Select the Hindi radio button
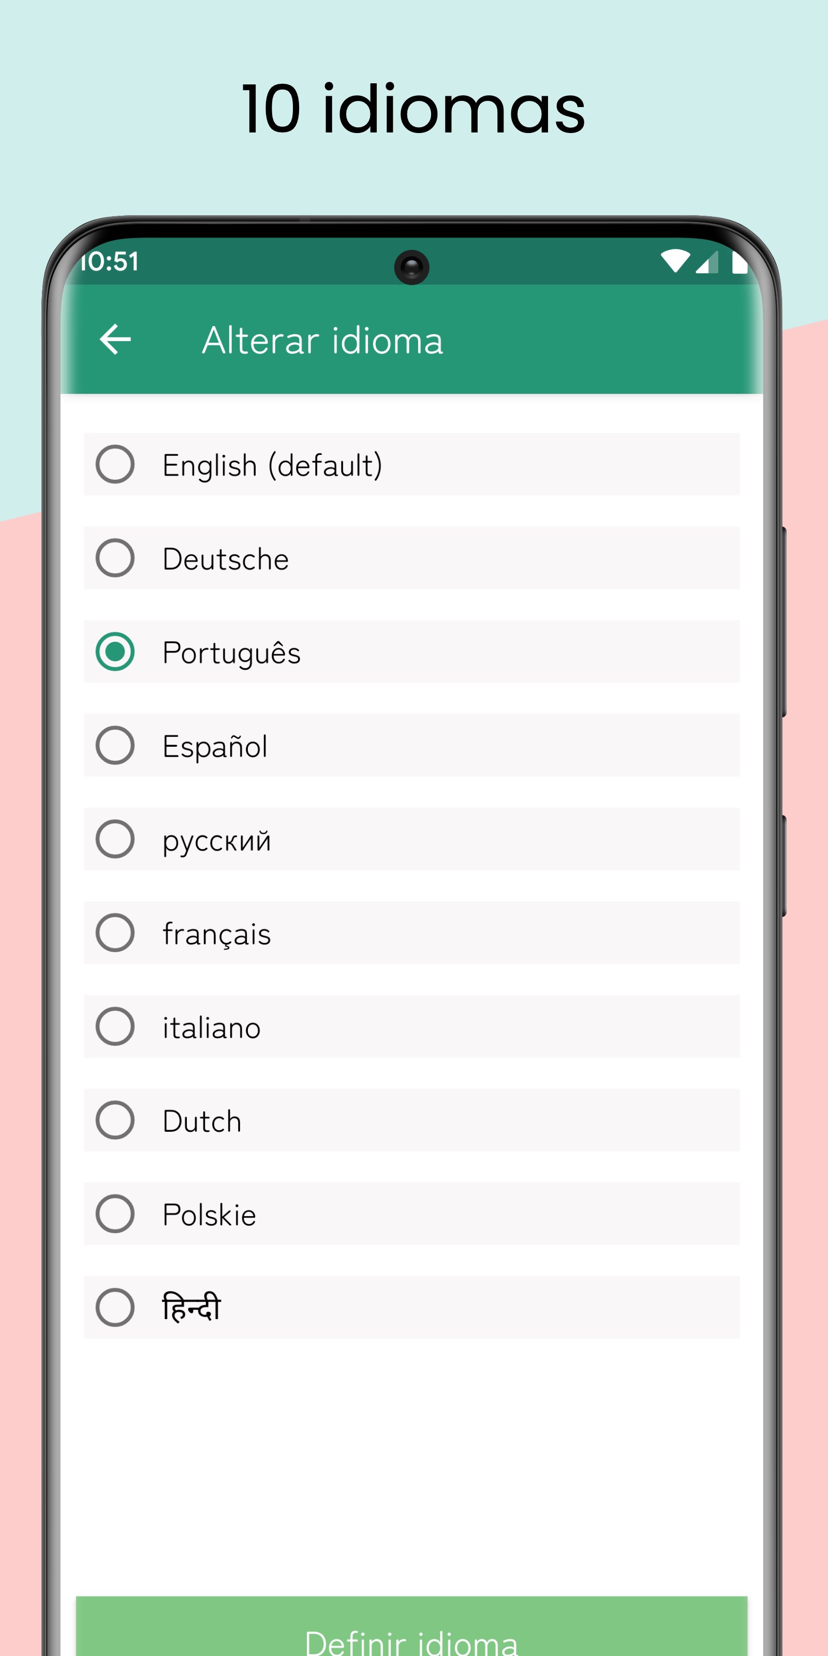 pyautogui.click(x=115, y=1308)
